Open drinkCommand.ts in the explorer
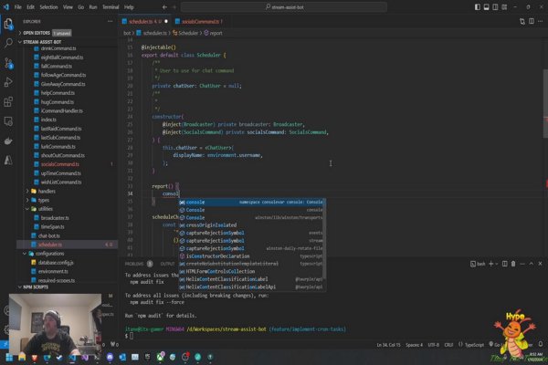Screen dimensions: 548x365 58,48
